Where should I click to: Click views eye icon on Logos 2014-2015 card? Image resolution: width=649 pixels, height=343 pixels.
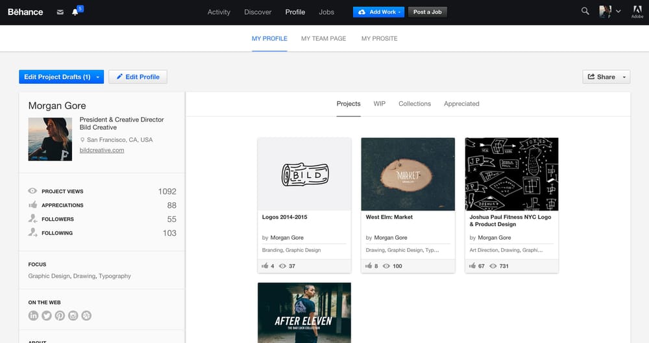[x=282, y=266]
